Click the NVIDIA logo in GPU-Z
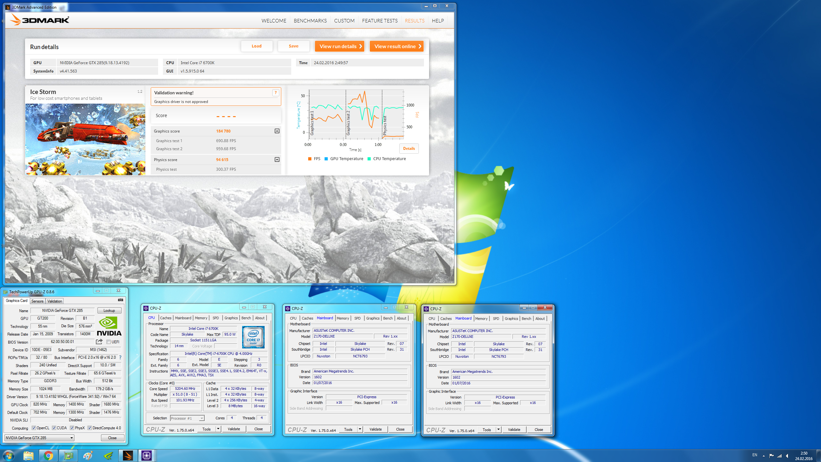Image resolution: width=821 pixels, height=462 pixels. click(x=109, y=326)
